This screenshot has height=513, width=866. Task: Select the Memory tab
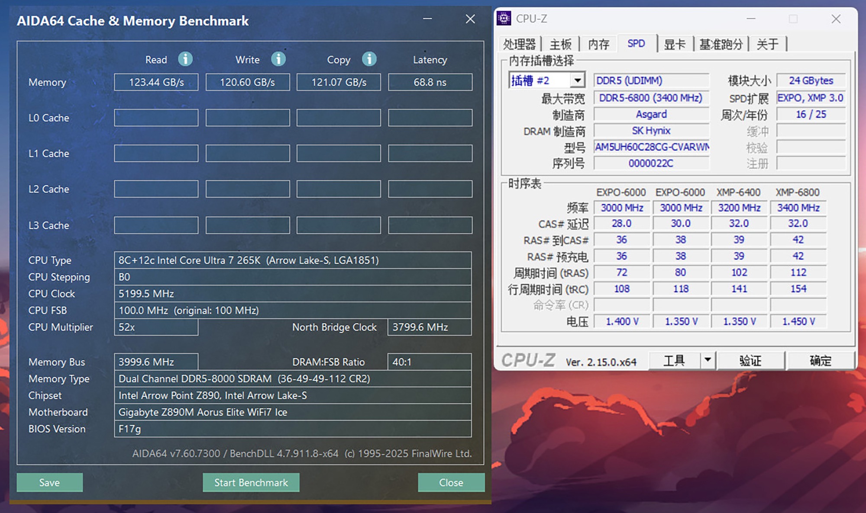pos(598,44)
